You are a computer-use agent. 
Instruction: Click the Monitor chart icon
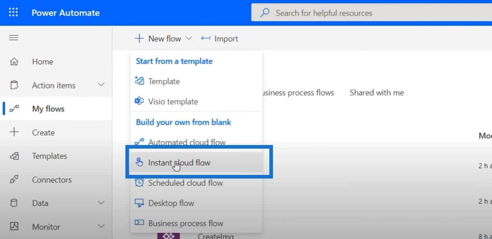click(14, 227)
